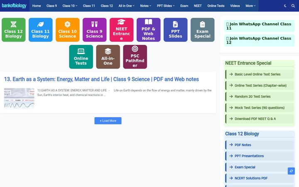Image resolution: width=299 pixels, height=187 pixels.
Task: Open the Videos menu item
Action: pos(235,6)
